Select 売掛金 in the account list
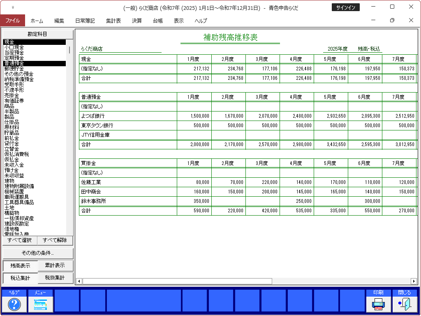This screenshot has height=316, width=421. tap(12, 95)
